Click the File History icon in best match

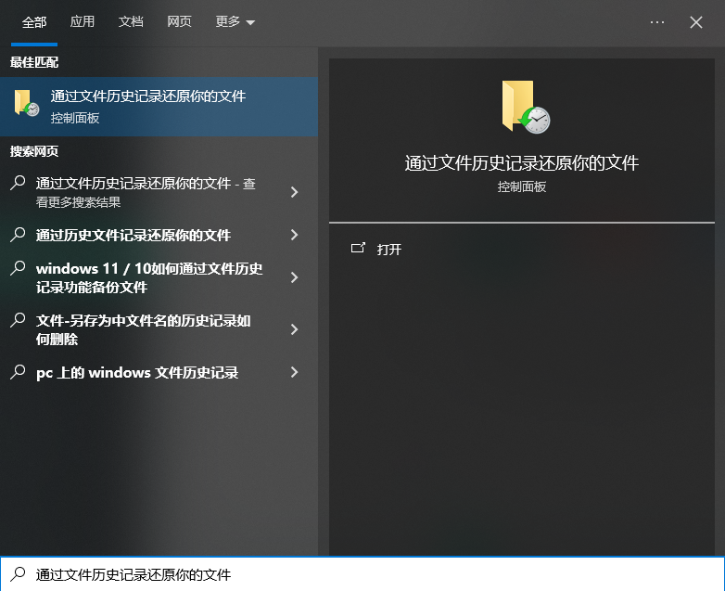(x=26, y=104)
